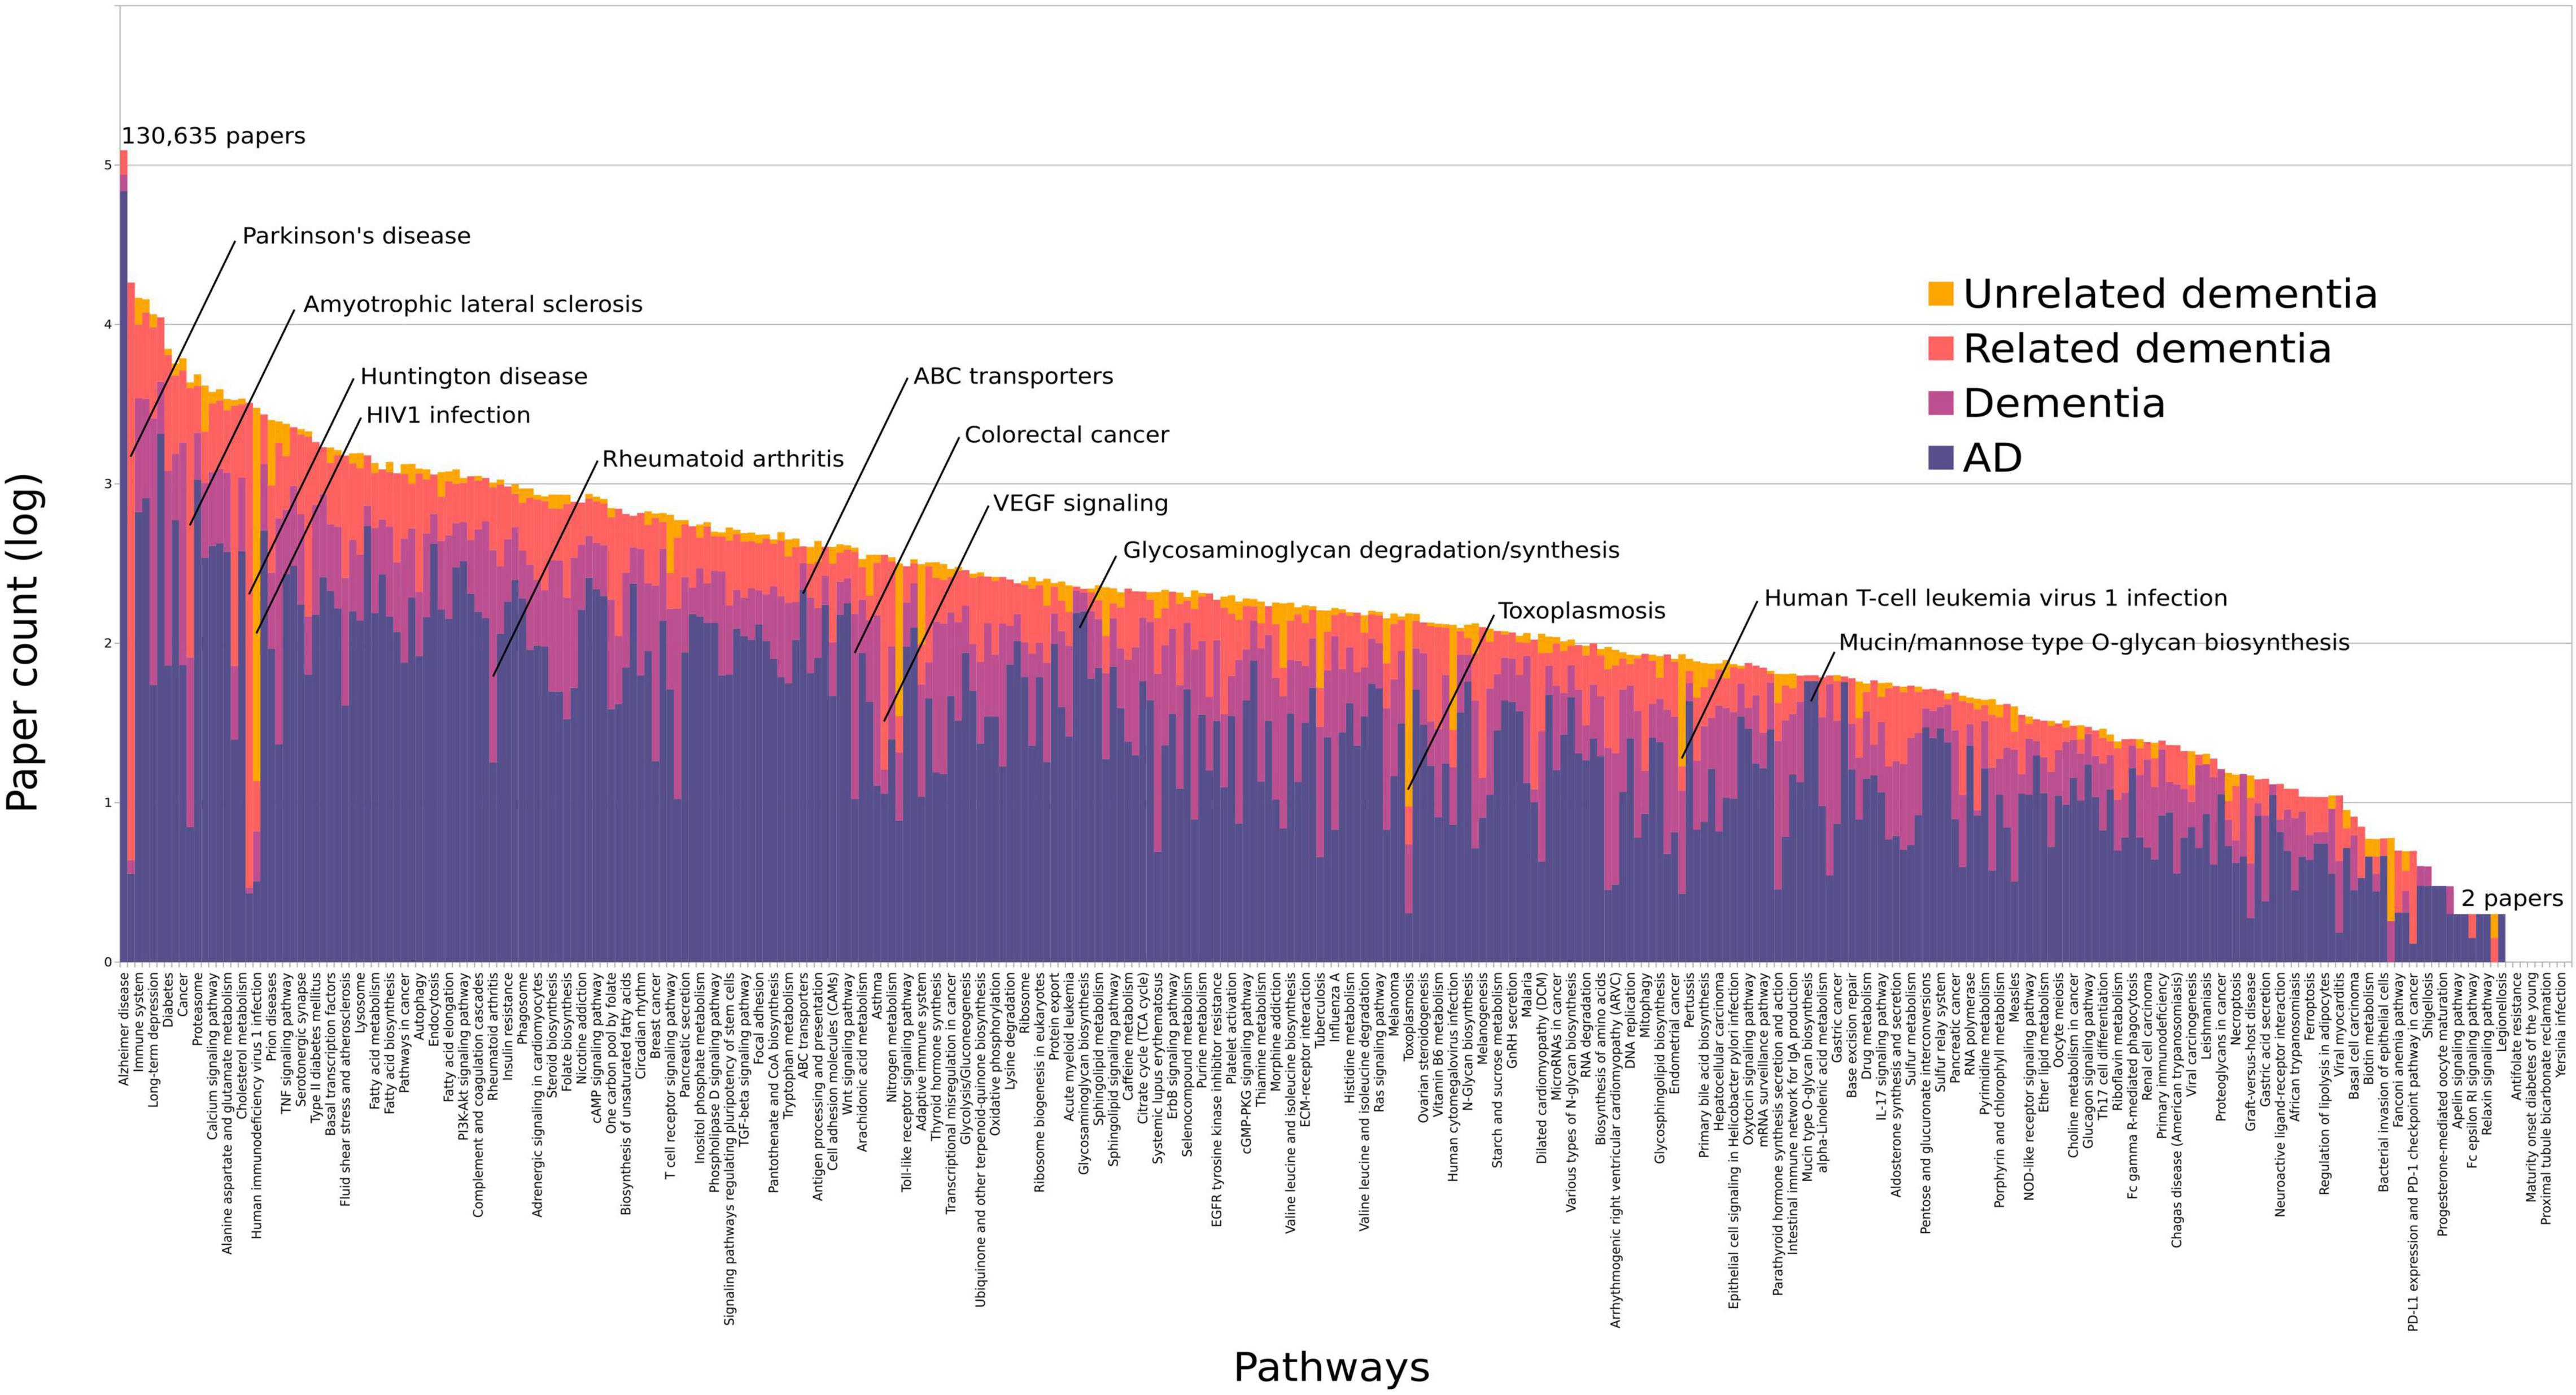This screenshot has height=1395, width=2576.
Task: Click the 'Calcium signaling pathway' x-axis label
Action: 212,1055
